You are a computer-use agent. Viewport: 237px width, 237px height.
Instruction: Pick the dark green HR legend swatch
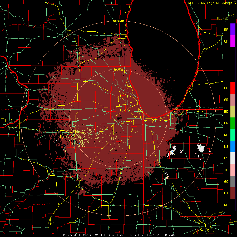(233, 123)
